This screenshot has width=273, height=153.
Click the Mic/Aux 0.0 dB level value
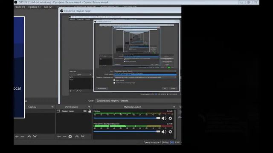pyautogui.click(x=169, y=111)
